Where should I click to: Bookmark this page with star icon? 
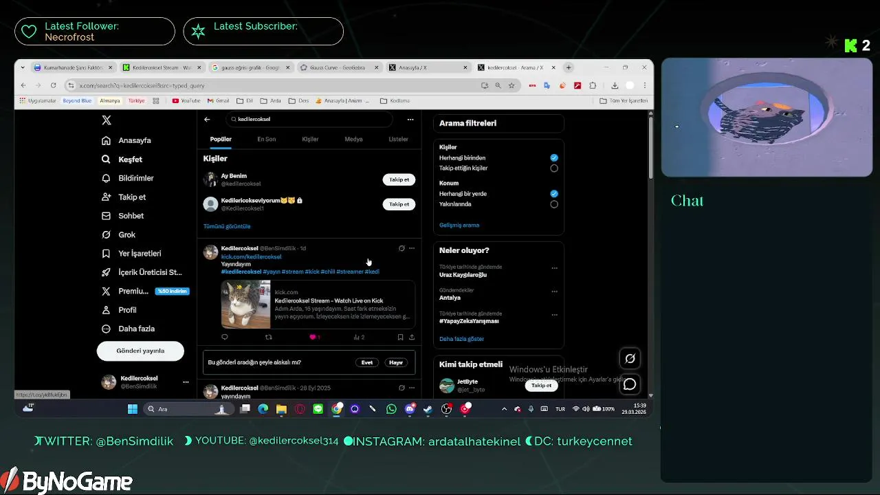click(511, 85)
